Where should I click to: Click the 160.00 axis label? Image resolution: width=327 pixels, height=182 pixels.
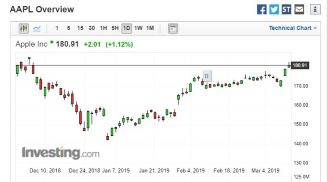click(301, 105)
